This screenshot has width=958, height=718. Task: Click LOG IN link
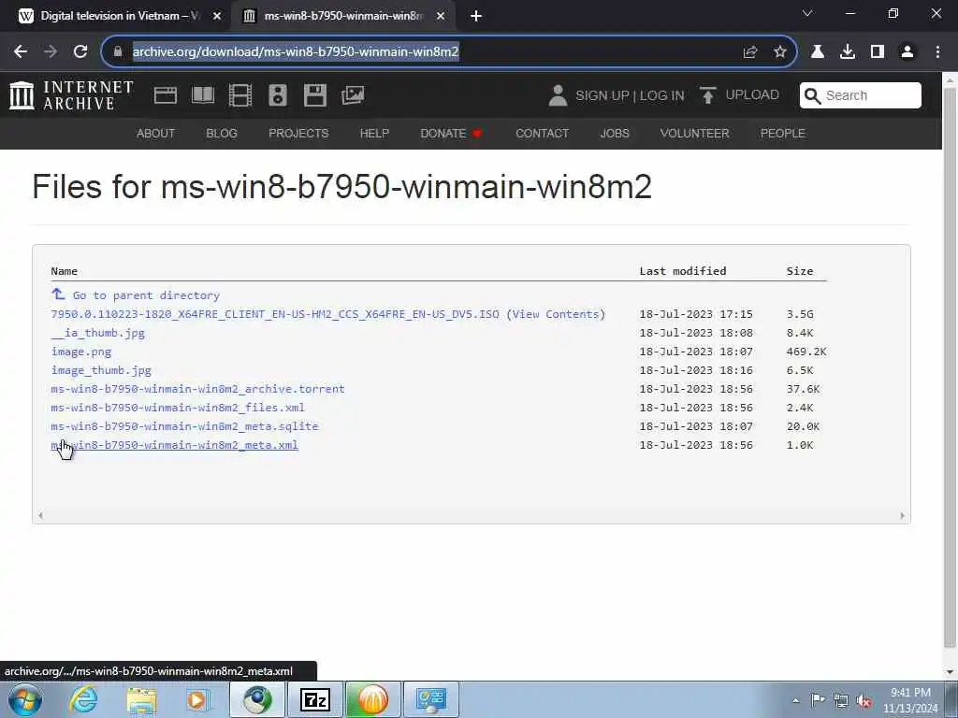661,96
